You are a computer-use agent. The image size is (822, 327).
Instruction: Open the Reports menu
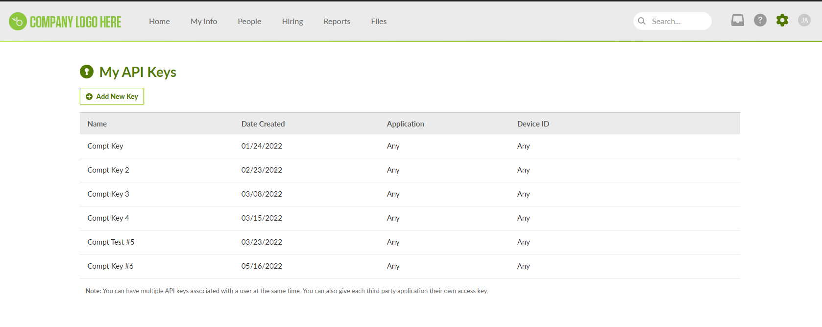[x=337, y=22]
